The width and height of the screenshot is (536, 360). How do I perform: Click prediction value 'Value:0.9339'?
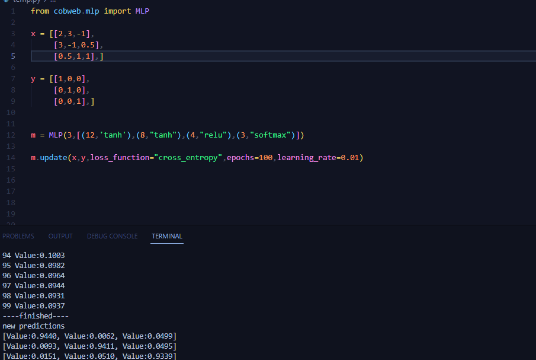tap(147, 356)
